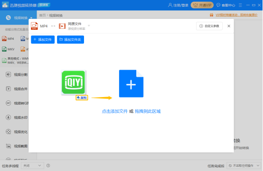Select MP4 format in sidebar

(x=8, y=39)
